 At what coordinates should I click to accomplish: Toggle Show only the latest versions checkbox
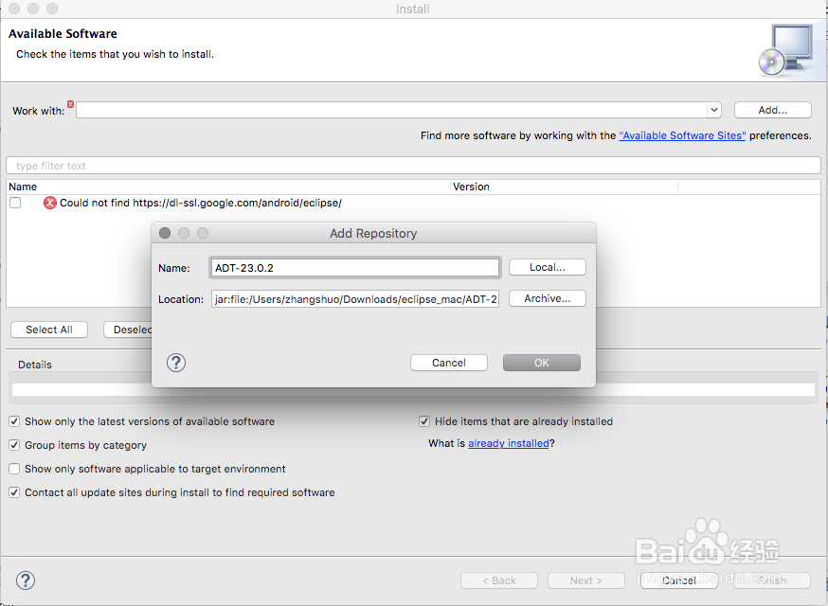click(14, 421)
